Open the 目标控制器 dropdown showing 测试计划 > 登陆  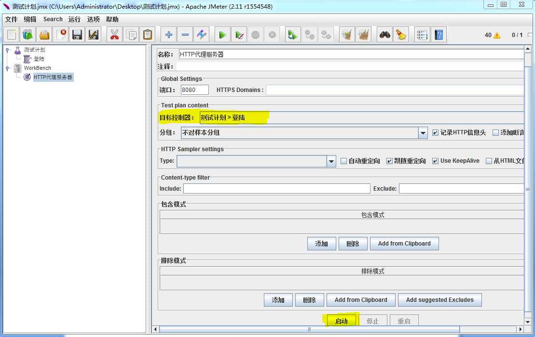tap(362, 118)
